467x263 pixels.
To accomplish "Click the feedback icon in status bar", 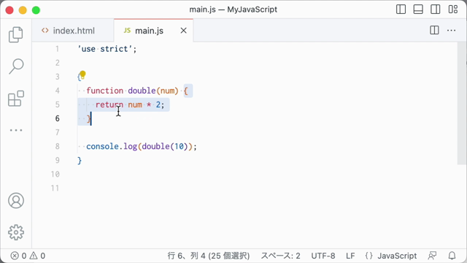I will click(432, 256).
